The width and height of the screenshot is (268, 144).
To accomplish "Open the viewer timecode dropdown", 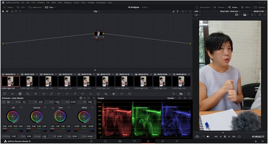I will click(260, 11).
